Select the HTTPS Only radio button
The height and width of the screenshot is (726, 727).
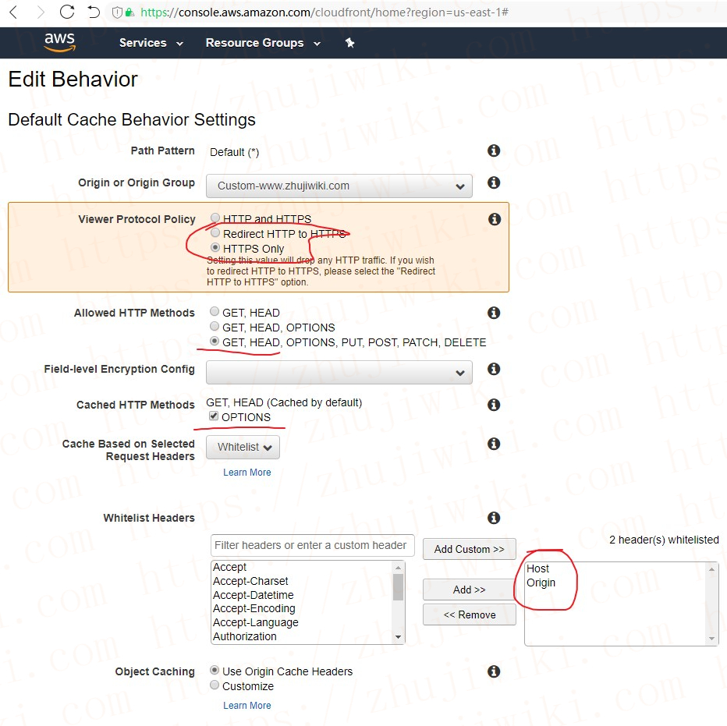pos(215,247)
